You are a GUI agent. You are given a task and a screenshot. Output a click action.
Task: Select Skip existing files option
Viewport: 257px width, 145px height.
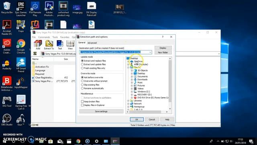coord(90,85)
